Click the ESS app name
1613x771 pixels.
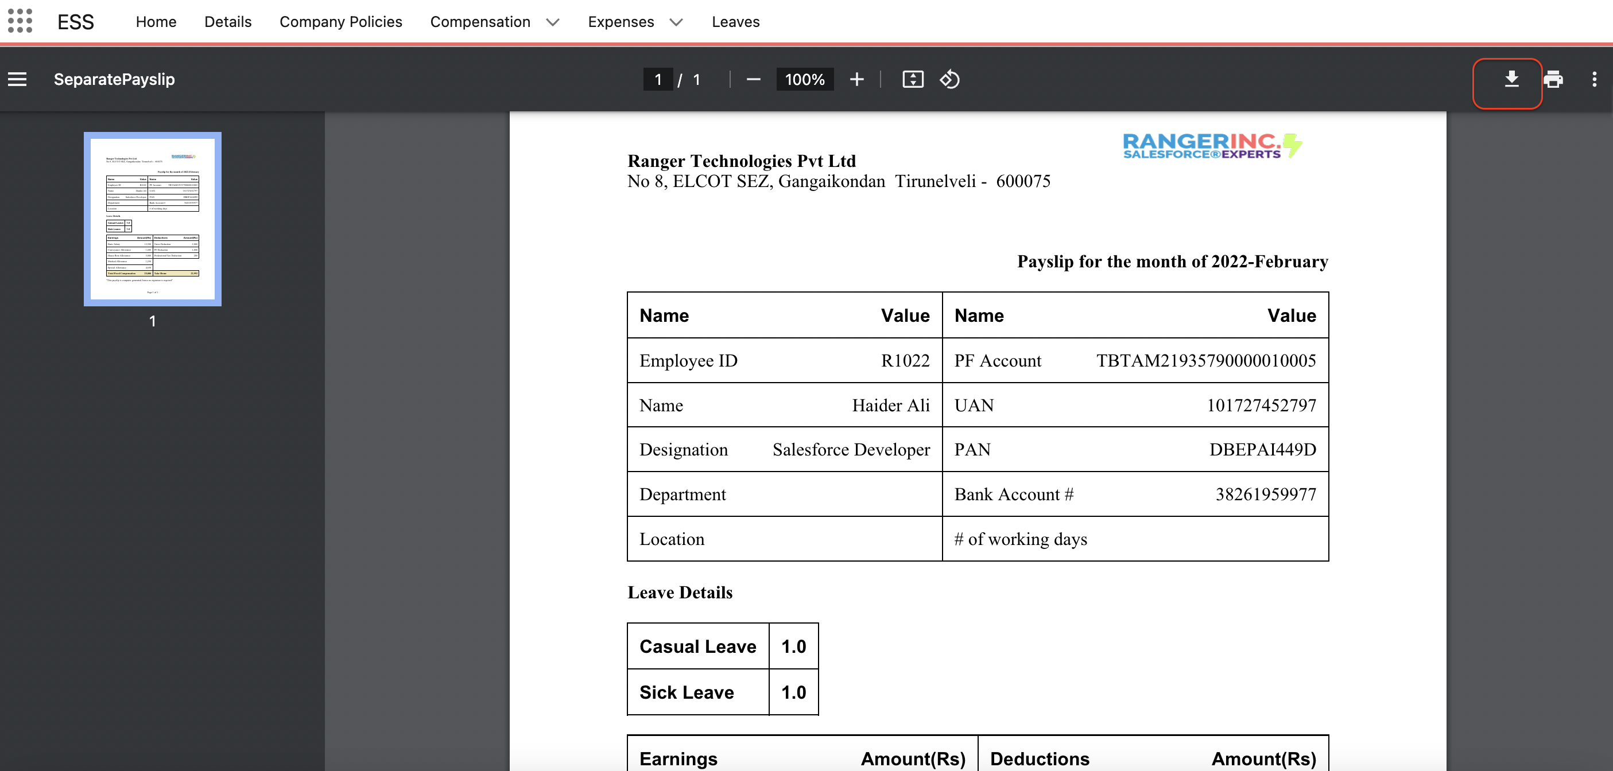75,22
